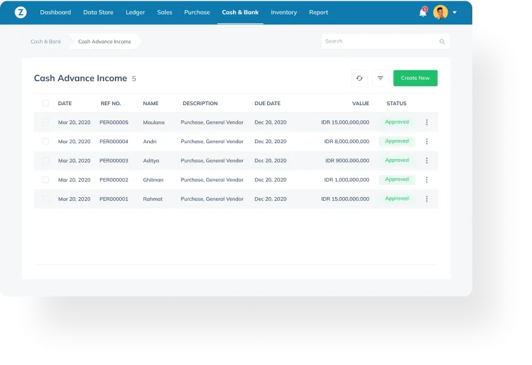
Task: Go to Cash & Bank breadcrumb
Action: pyautogui.click(x=46, y=42)
